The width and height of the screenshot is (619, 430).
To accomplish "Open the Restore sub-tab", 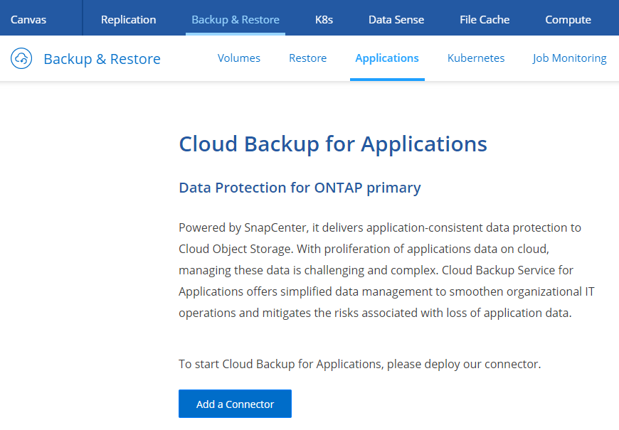I will [x=307, y=58].
